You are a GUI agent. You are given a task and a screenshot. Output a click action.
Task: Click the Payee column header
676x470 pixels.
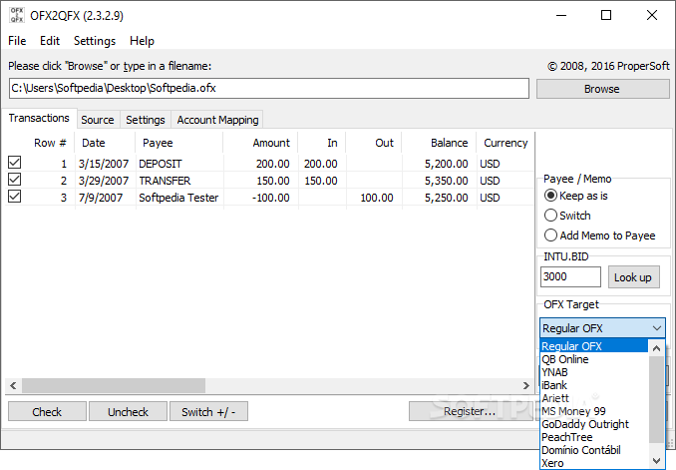[179, 143]
